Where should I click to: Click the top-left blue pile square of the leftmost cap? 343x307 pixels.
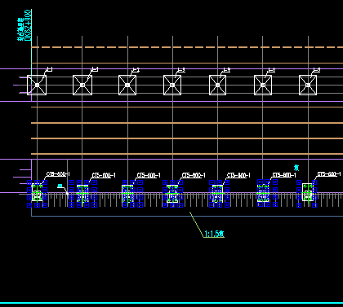coord(29,182)
